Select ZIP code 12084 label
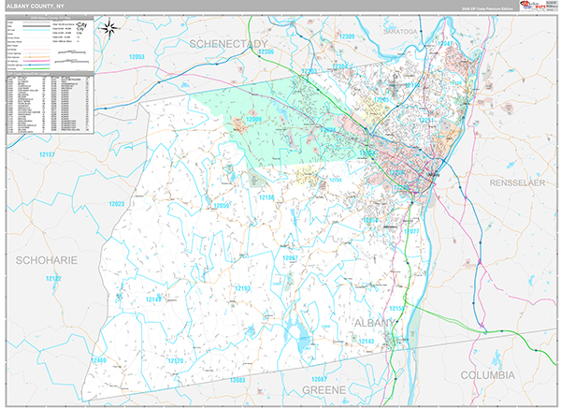This screenshot has height=408, width=561. click(x=328, y=130)
